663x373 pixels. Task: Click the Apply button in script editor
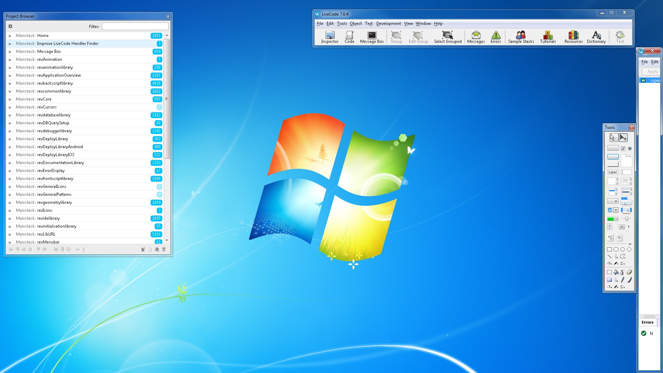(x=652, y=71)
